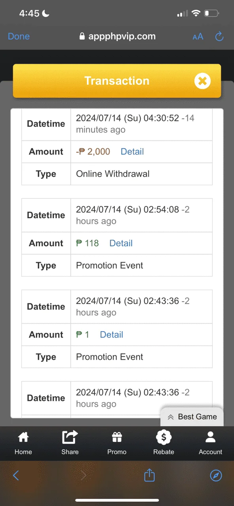The width and height of the screenshot is (234, 506).
Task: Tap the browser share sheet icon
Action: coord(149,475)
